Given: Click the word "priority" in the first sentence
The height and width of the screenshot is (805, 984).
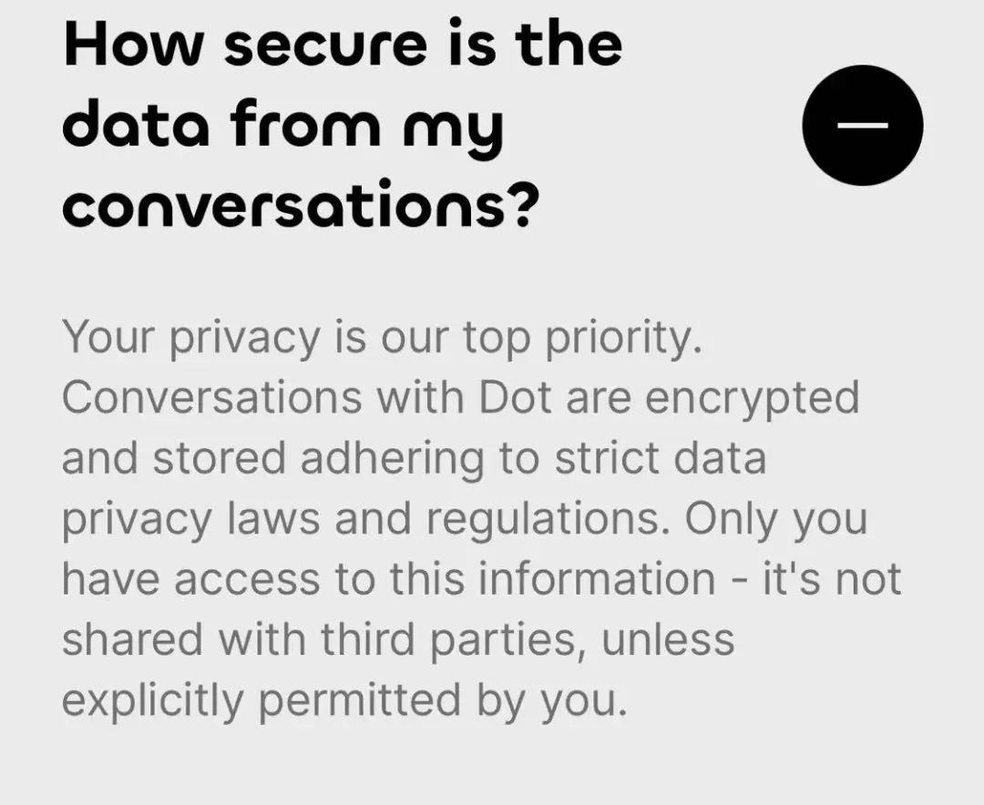Looking at the screenshot, I should [622, 340].
